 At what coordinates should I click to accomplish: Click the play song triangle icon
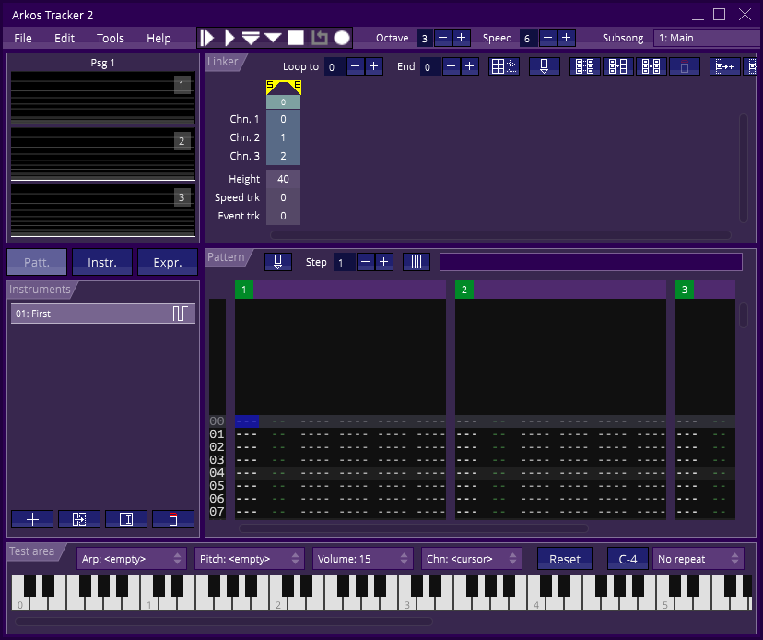(x=229, y=38)
